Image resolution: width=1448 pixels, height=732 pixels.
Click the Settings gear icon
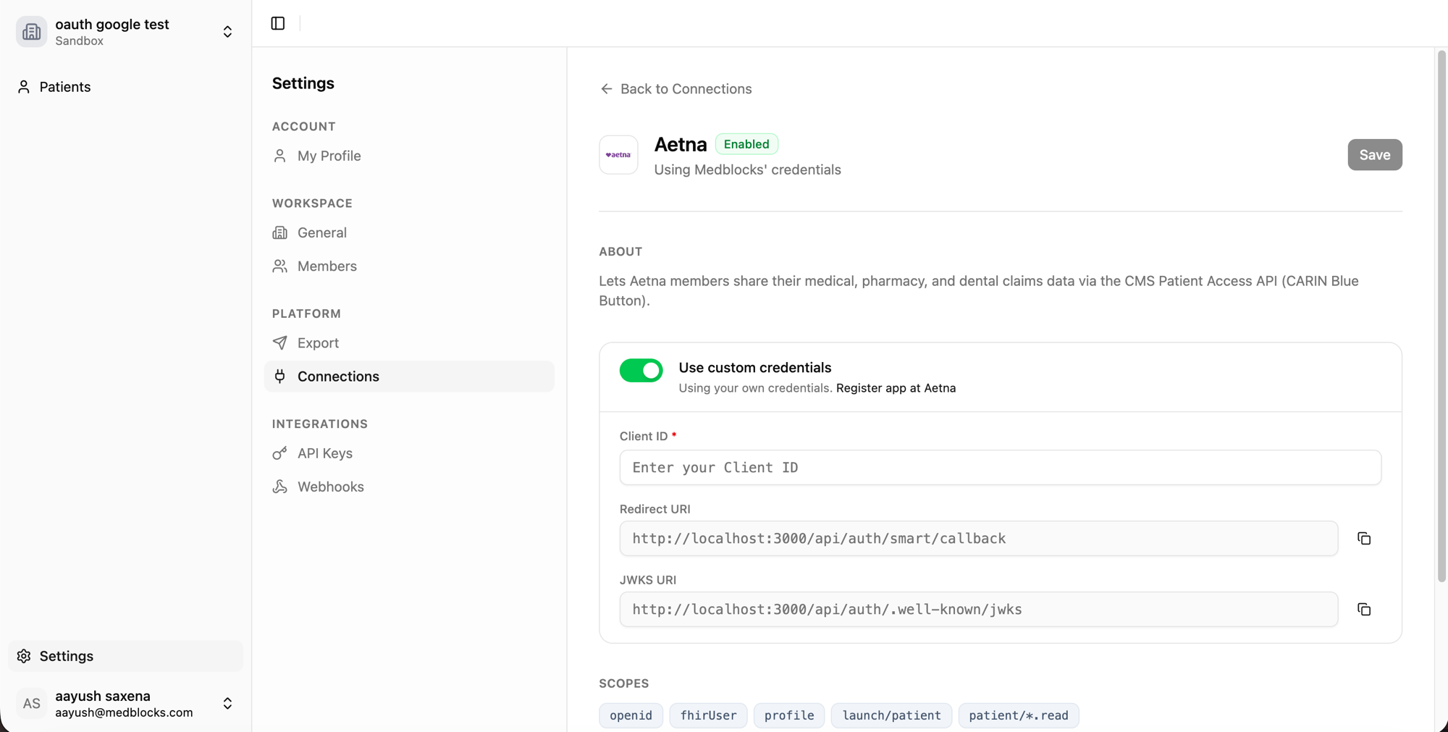point(24,656)
